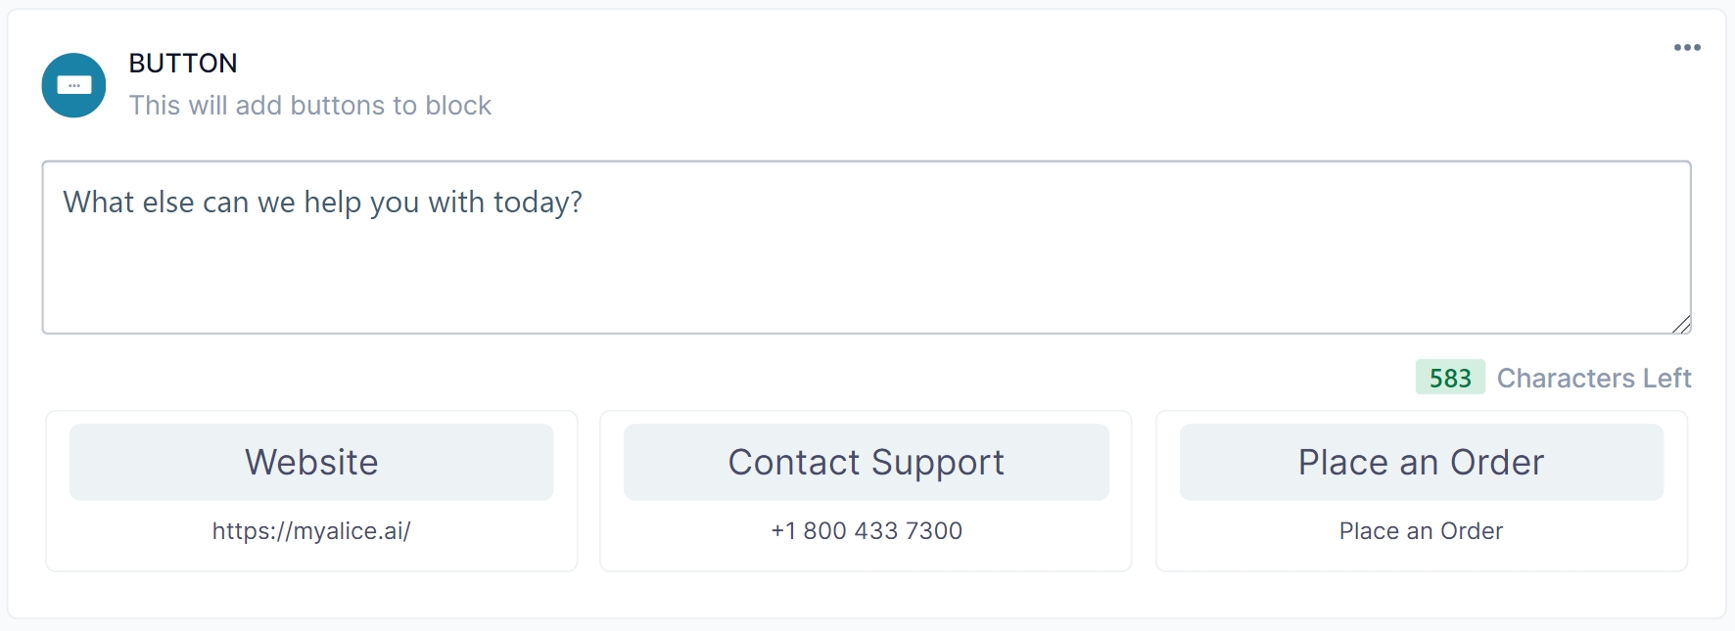The width and height of the screenshot is (1735, 631).
Task: Click the word 'Order' on the right button
Action: pyautogui.click(x=1496, y=462)
